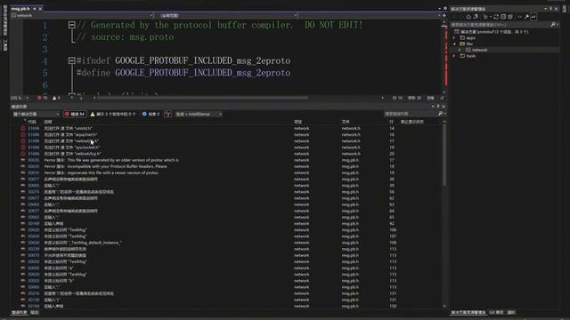
Task: Toggle the errors filter button showing 84
Action: click(75, 114)
